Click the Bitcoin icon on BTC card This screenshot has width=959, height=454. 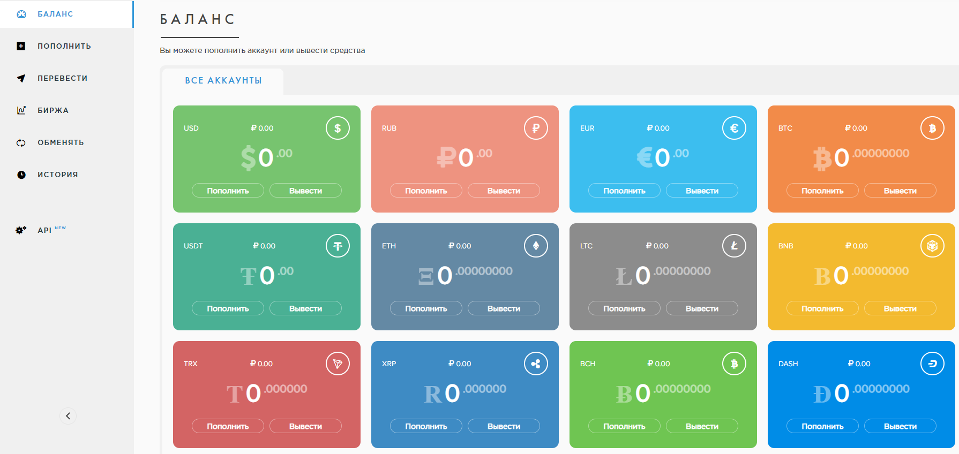pyautogui.click(x=932, y=128)
